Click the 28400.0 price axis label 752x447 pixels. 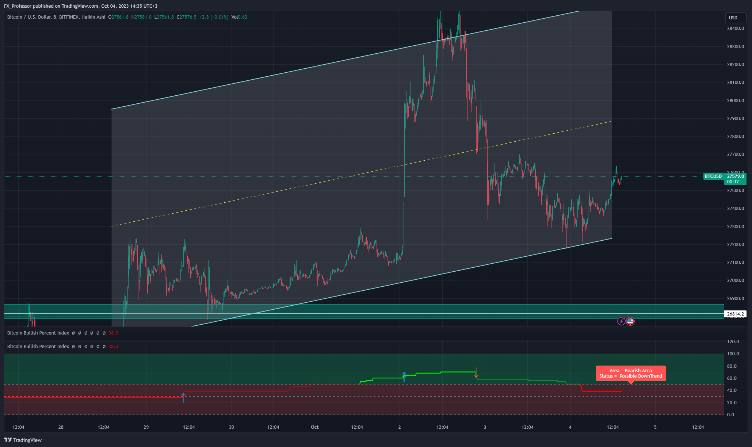click(x=736, y=28)
